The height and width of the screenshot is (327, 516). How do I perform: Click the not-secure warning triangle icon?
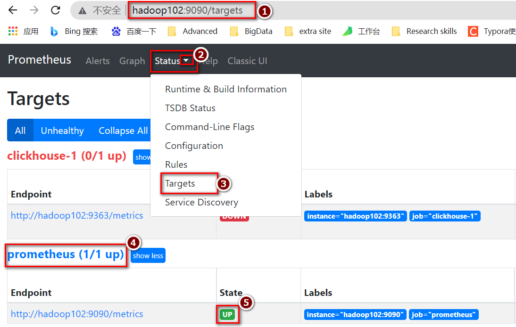[x=82, y=11]
